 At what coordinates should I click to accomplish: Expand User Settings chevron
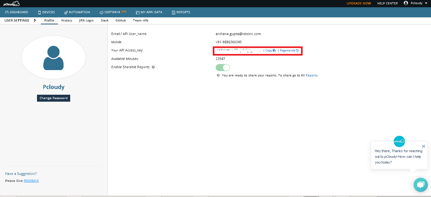(x=35, y=20)
